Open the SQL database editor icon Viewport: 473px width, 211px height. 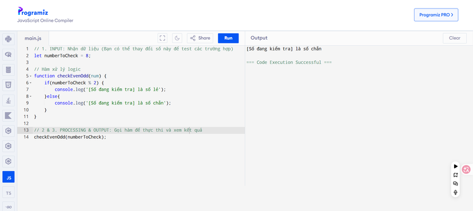coord(9,70)
